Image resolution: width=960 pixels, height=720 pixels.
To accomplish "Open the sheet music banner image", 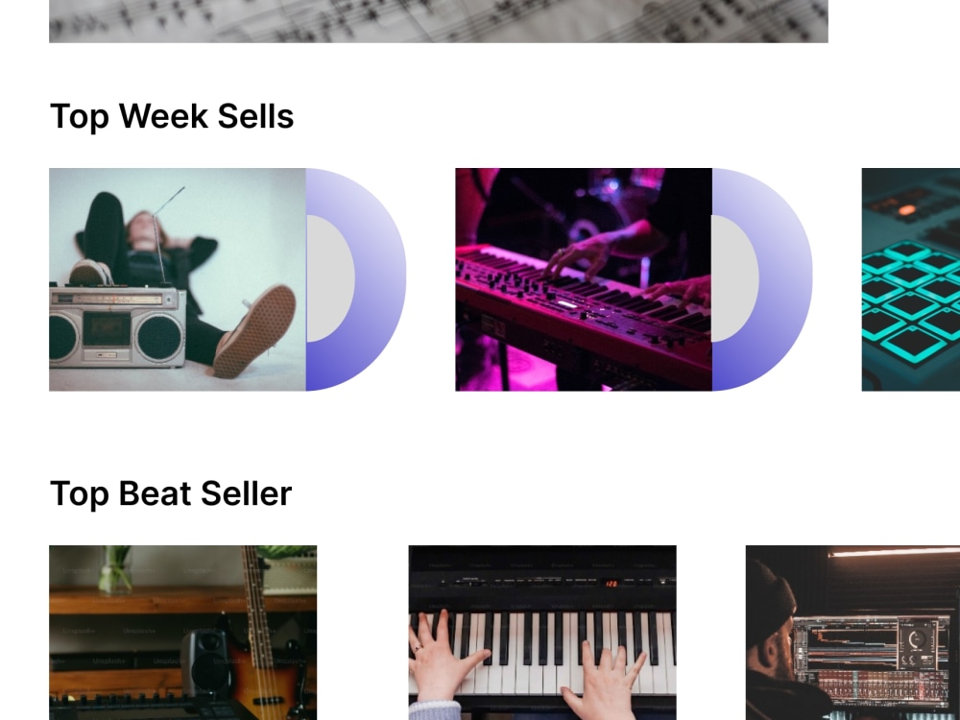I will [x=439, y=21].
